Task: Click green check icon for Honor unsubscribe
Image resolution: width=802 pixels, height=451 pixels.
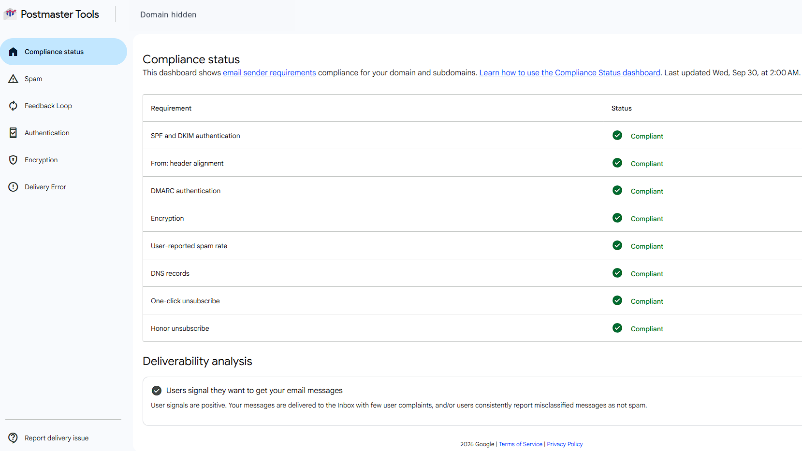Action: click(x=617, y=328)
